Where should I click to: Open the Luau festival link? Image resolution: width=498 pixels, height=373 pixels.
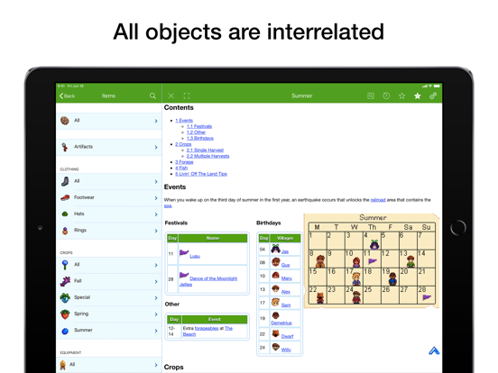pyautogui.click(x=195, y=256)
